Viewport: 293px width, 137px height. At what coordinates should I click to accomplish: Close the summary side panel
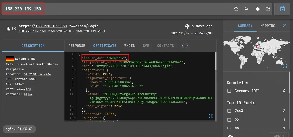pos(285,25)
